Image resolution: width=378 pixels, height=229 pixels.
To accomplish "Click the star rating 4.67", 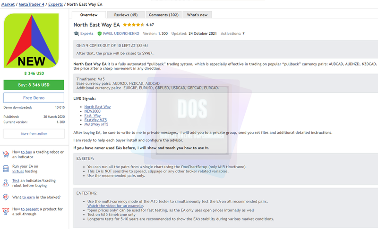I will click(x=138, y=25).
